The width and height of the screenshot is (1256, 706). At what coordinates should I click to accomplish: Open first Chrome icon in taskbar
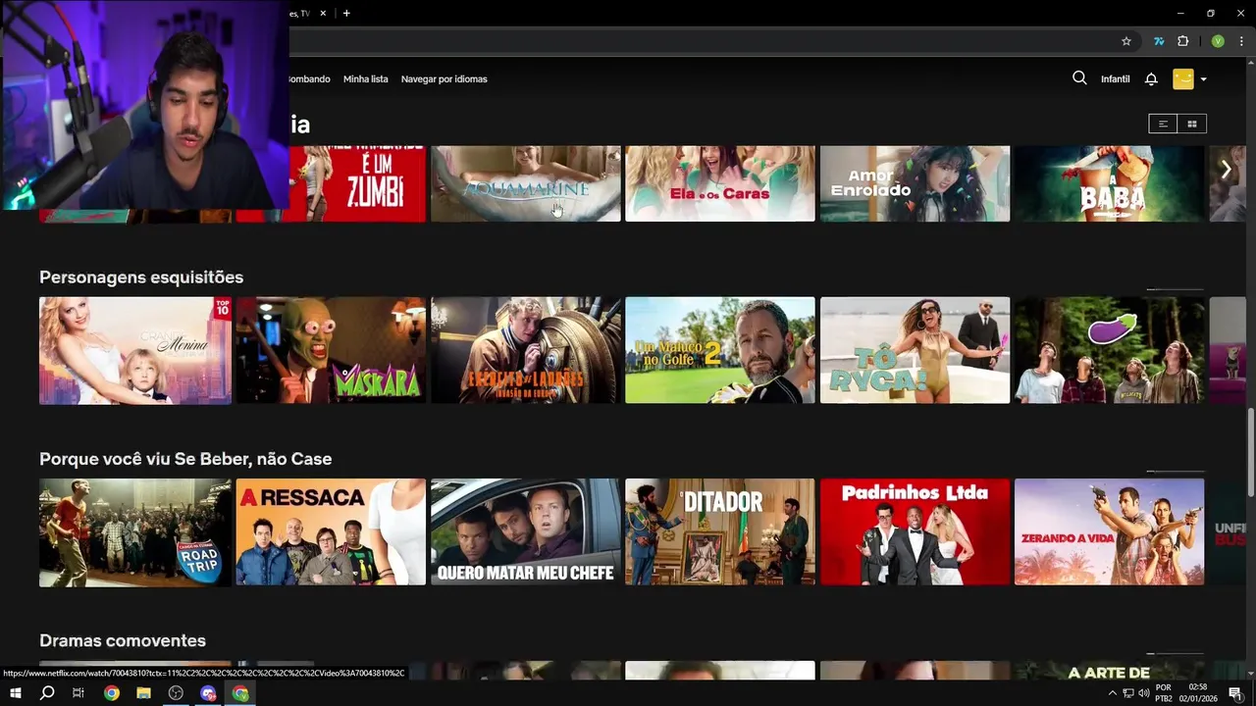click(112, 693)
